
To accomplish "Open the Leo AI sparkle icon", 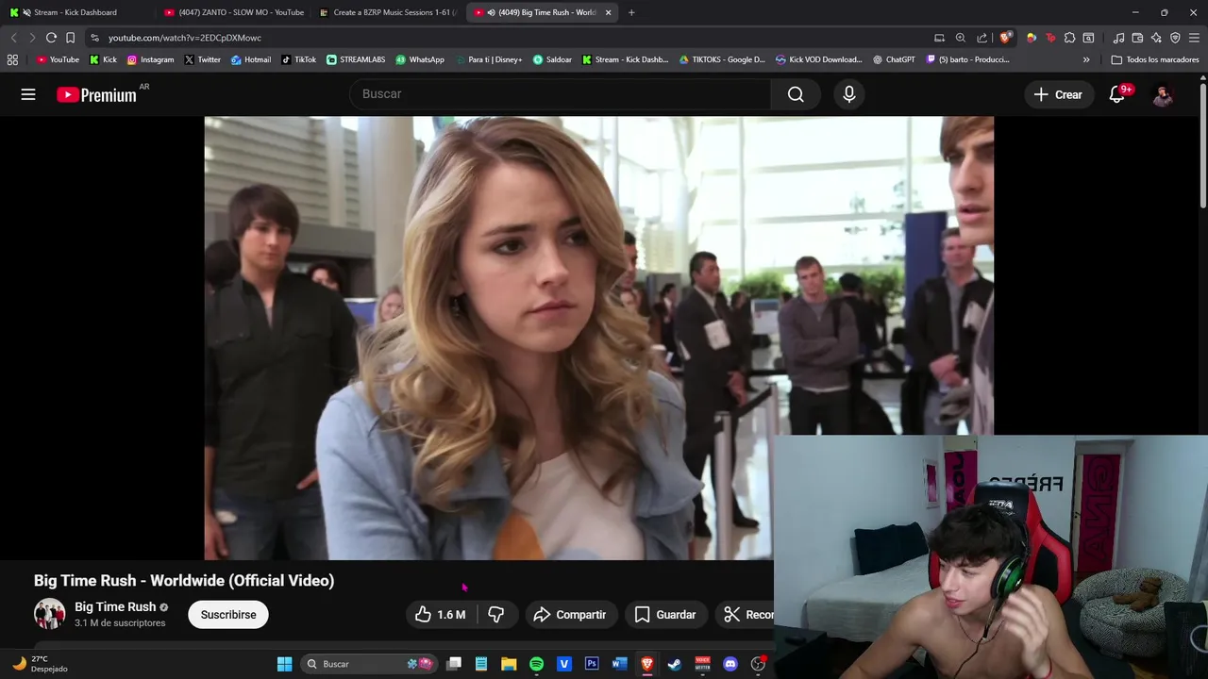I will [x=1157, y=38].
